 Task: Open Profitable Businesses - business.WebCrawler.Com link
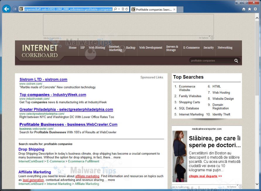point(68,124)
